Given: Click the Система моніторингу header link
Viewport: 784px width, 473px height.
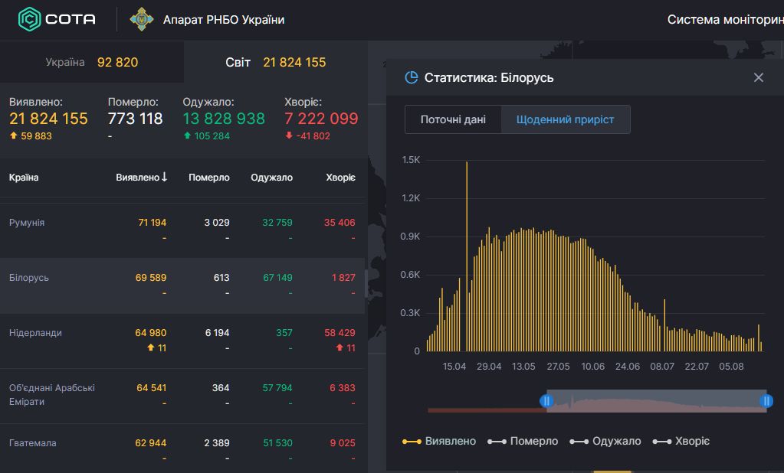Looking at the screenshot, I should (725, 19).
